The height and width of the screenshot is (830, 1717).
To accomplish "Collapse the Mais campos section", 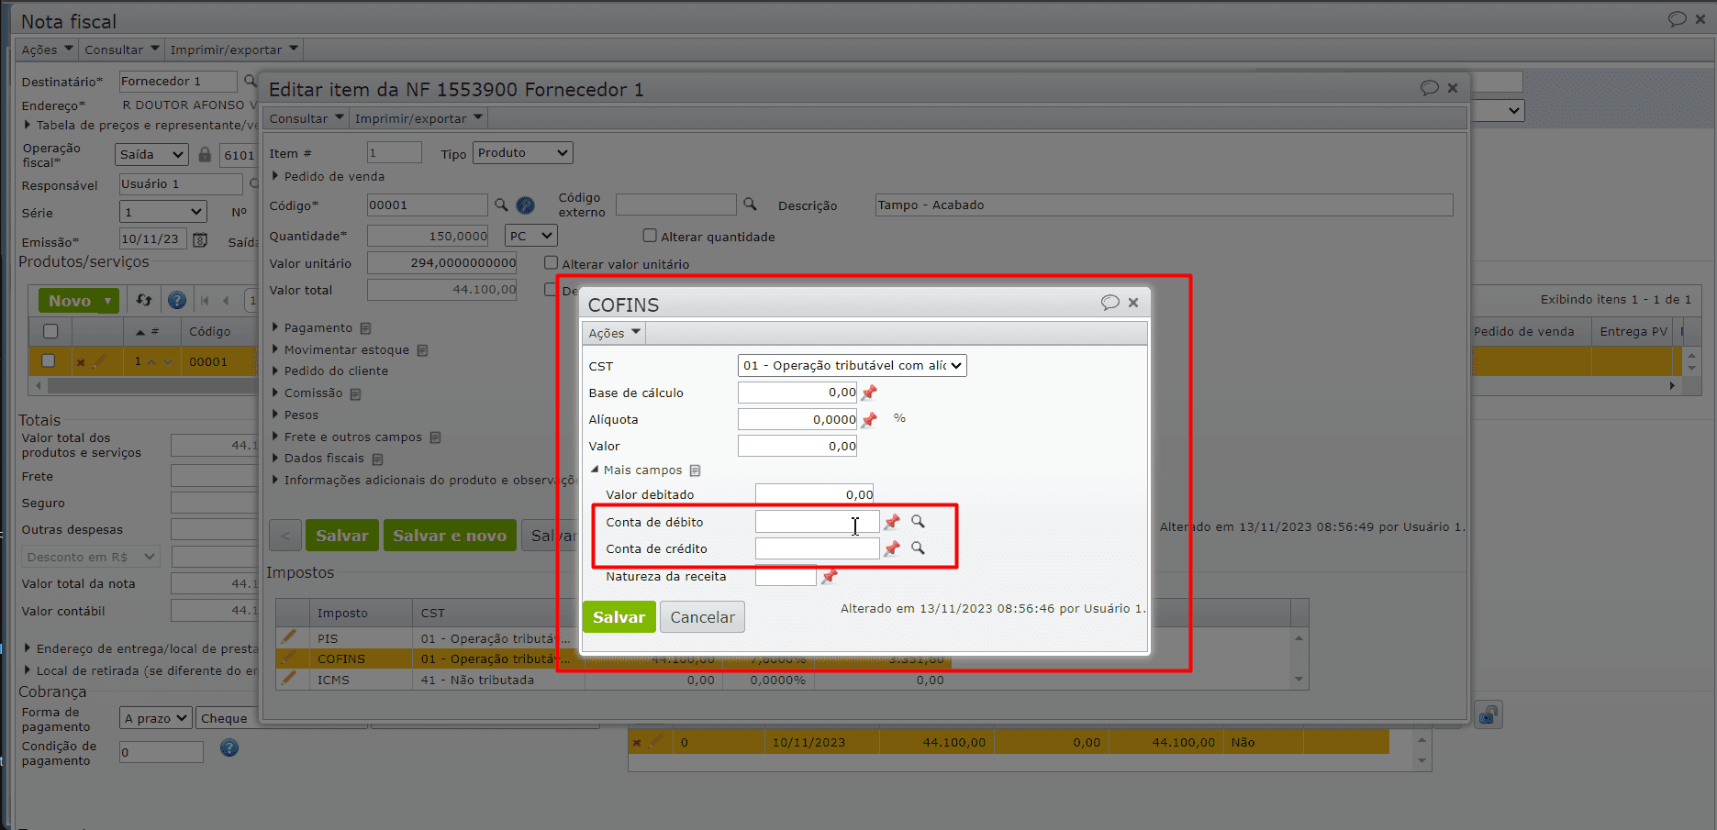I will pyautogui.click(x=595, y=470).
